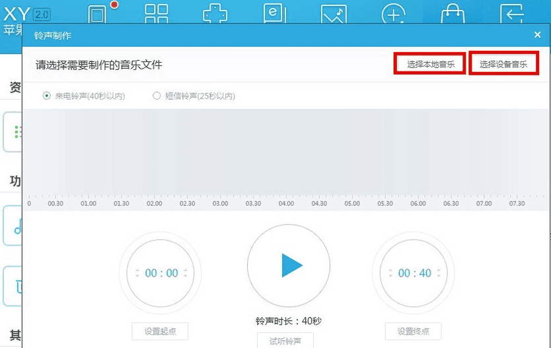The width and height of the screenshot is (551, 348).
Task: Click the seconds stepper arrows of start time
Action: click(x=185, y=273)
